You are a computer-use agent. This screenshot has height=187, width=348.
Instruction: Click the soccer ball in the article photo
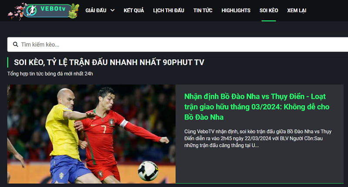tap(148, 170)
